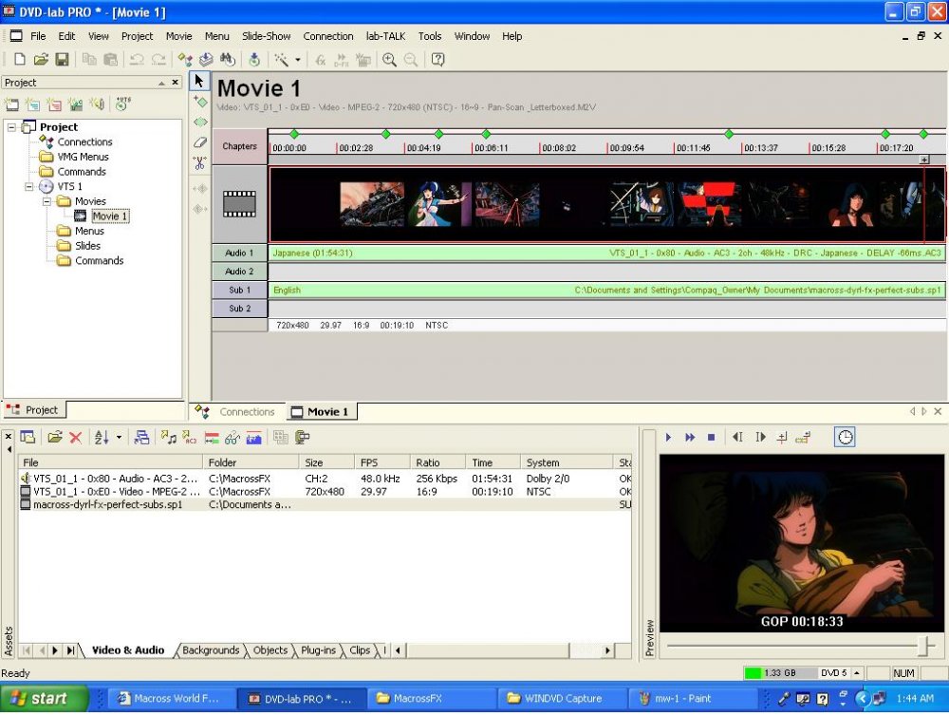
Task: Click the music note audio icon in Assets
Action: pos(168,437)
